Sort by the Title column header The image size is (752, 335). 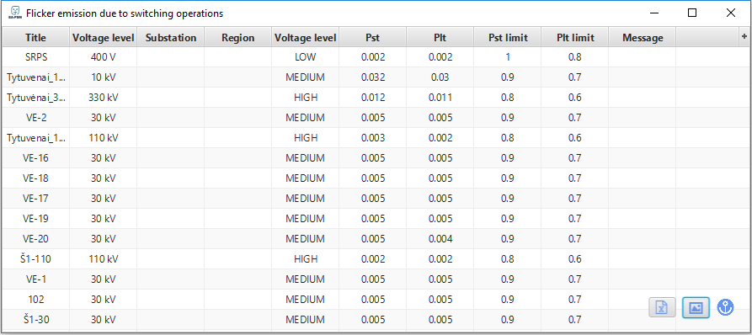(36, 37)
